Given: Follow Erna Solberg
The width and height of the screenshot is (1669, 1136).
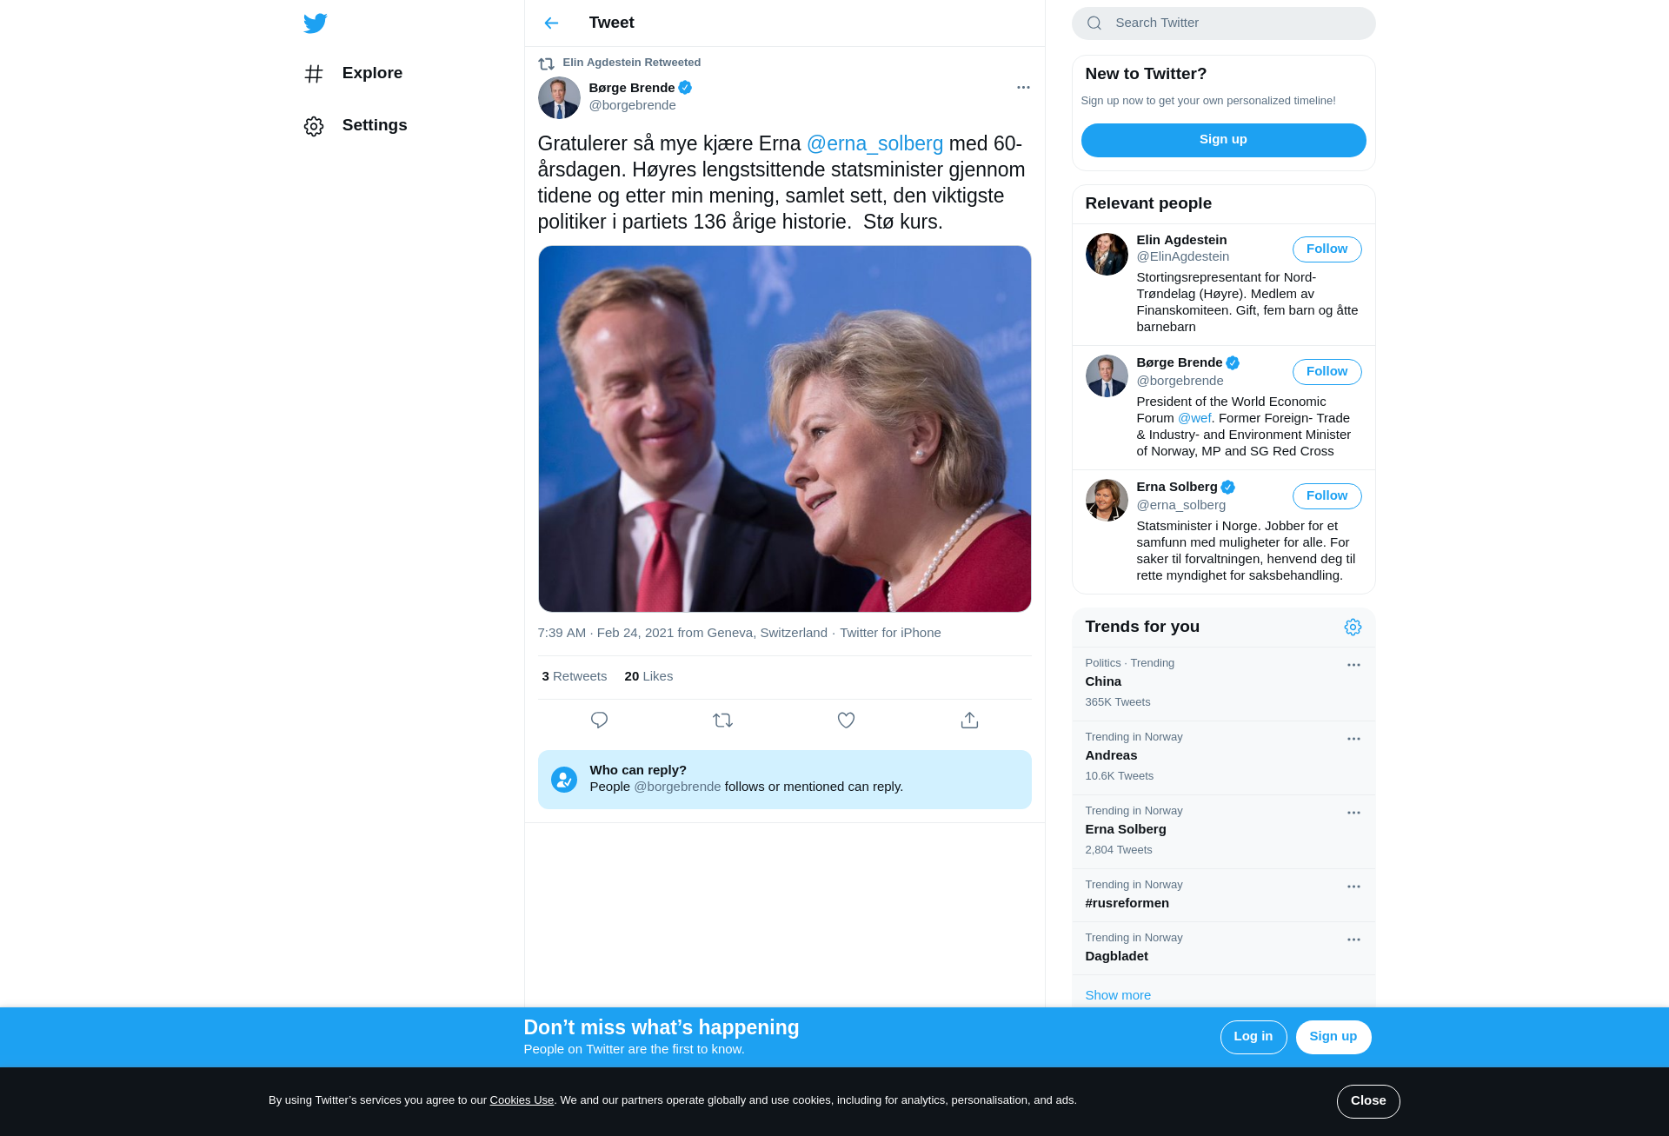Looking at the screenshot, I should tap(1327, 496).
